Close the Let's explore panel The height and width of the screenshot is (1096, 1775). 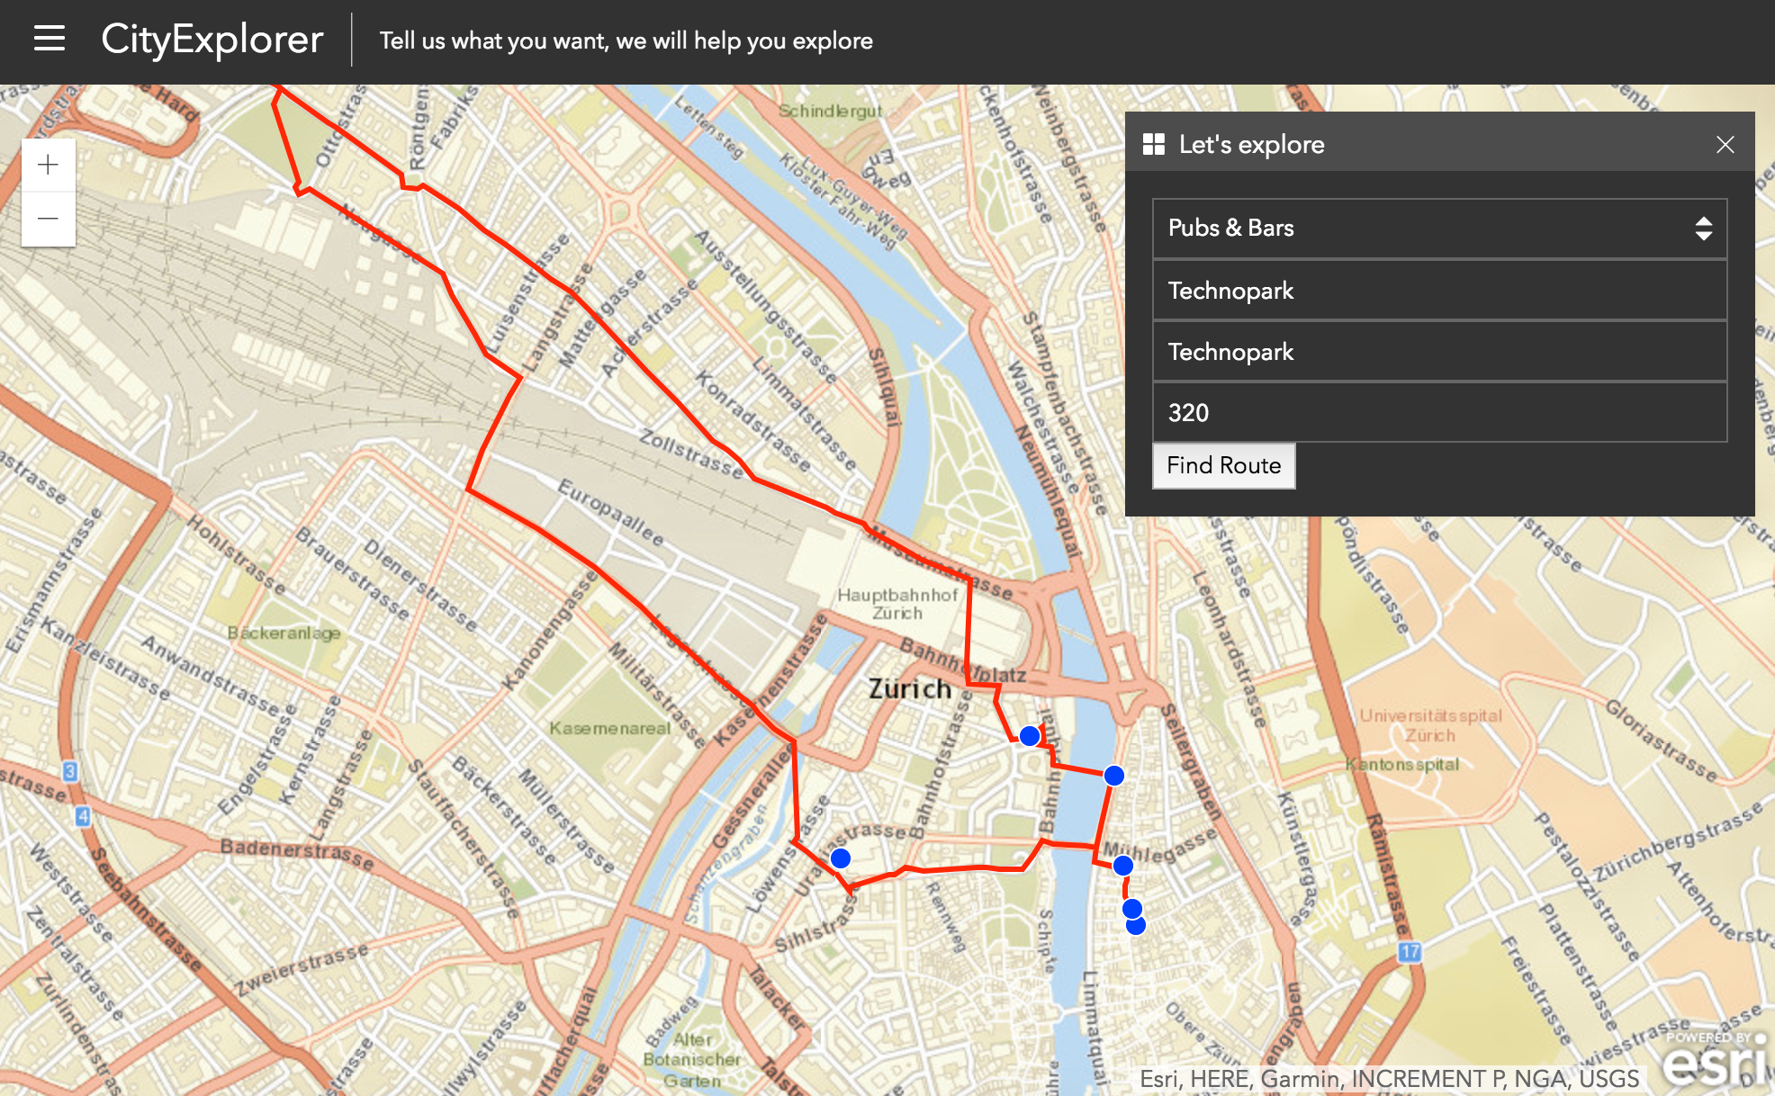(1725, 145)
